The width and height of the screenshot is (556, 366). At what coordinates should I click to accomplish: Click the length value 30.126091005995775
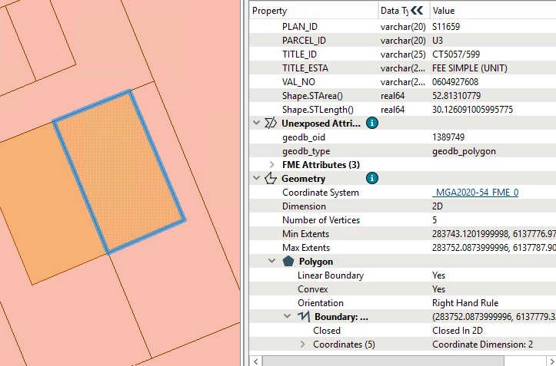click(x=472, y=110)
